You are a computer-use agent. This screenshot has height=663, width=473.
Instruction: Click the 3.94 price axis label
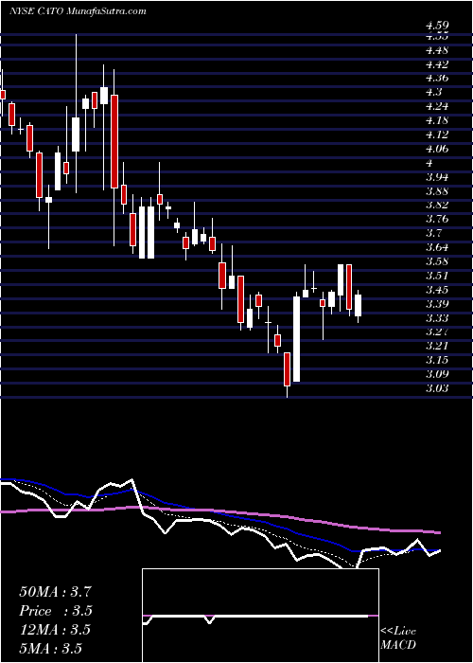pyautogui.click(x=437, y=177)
